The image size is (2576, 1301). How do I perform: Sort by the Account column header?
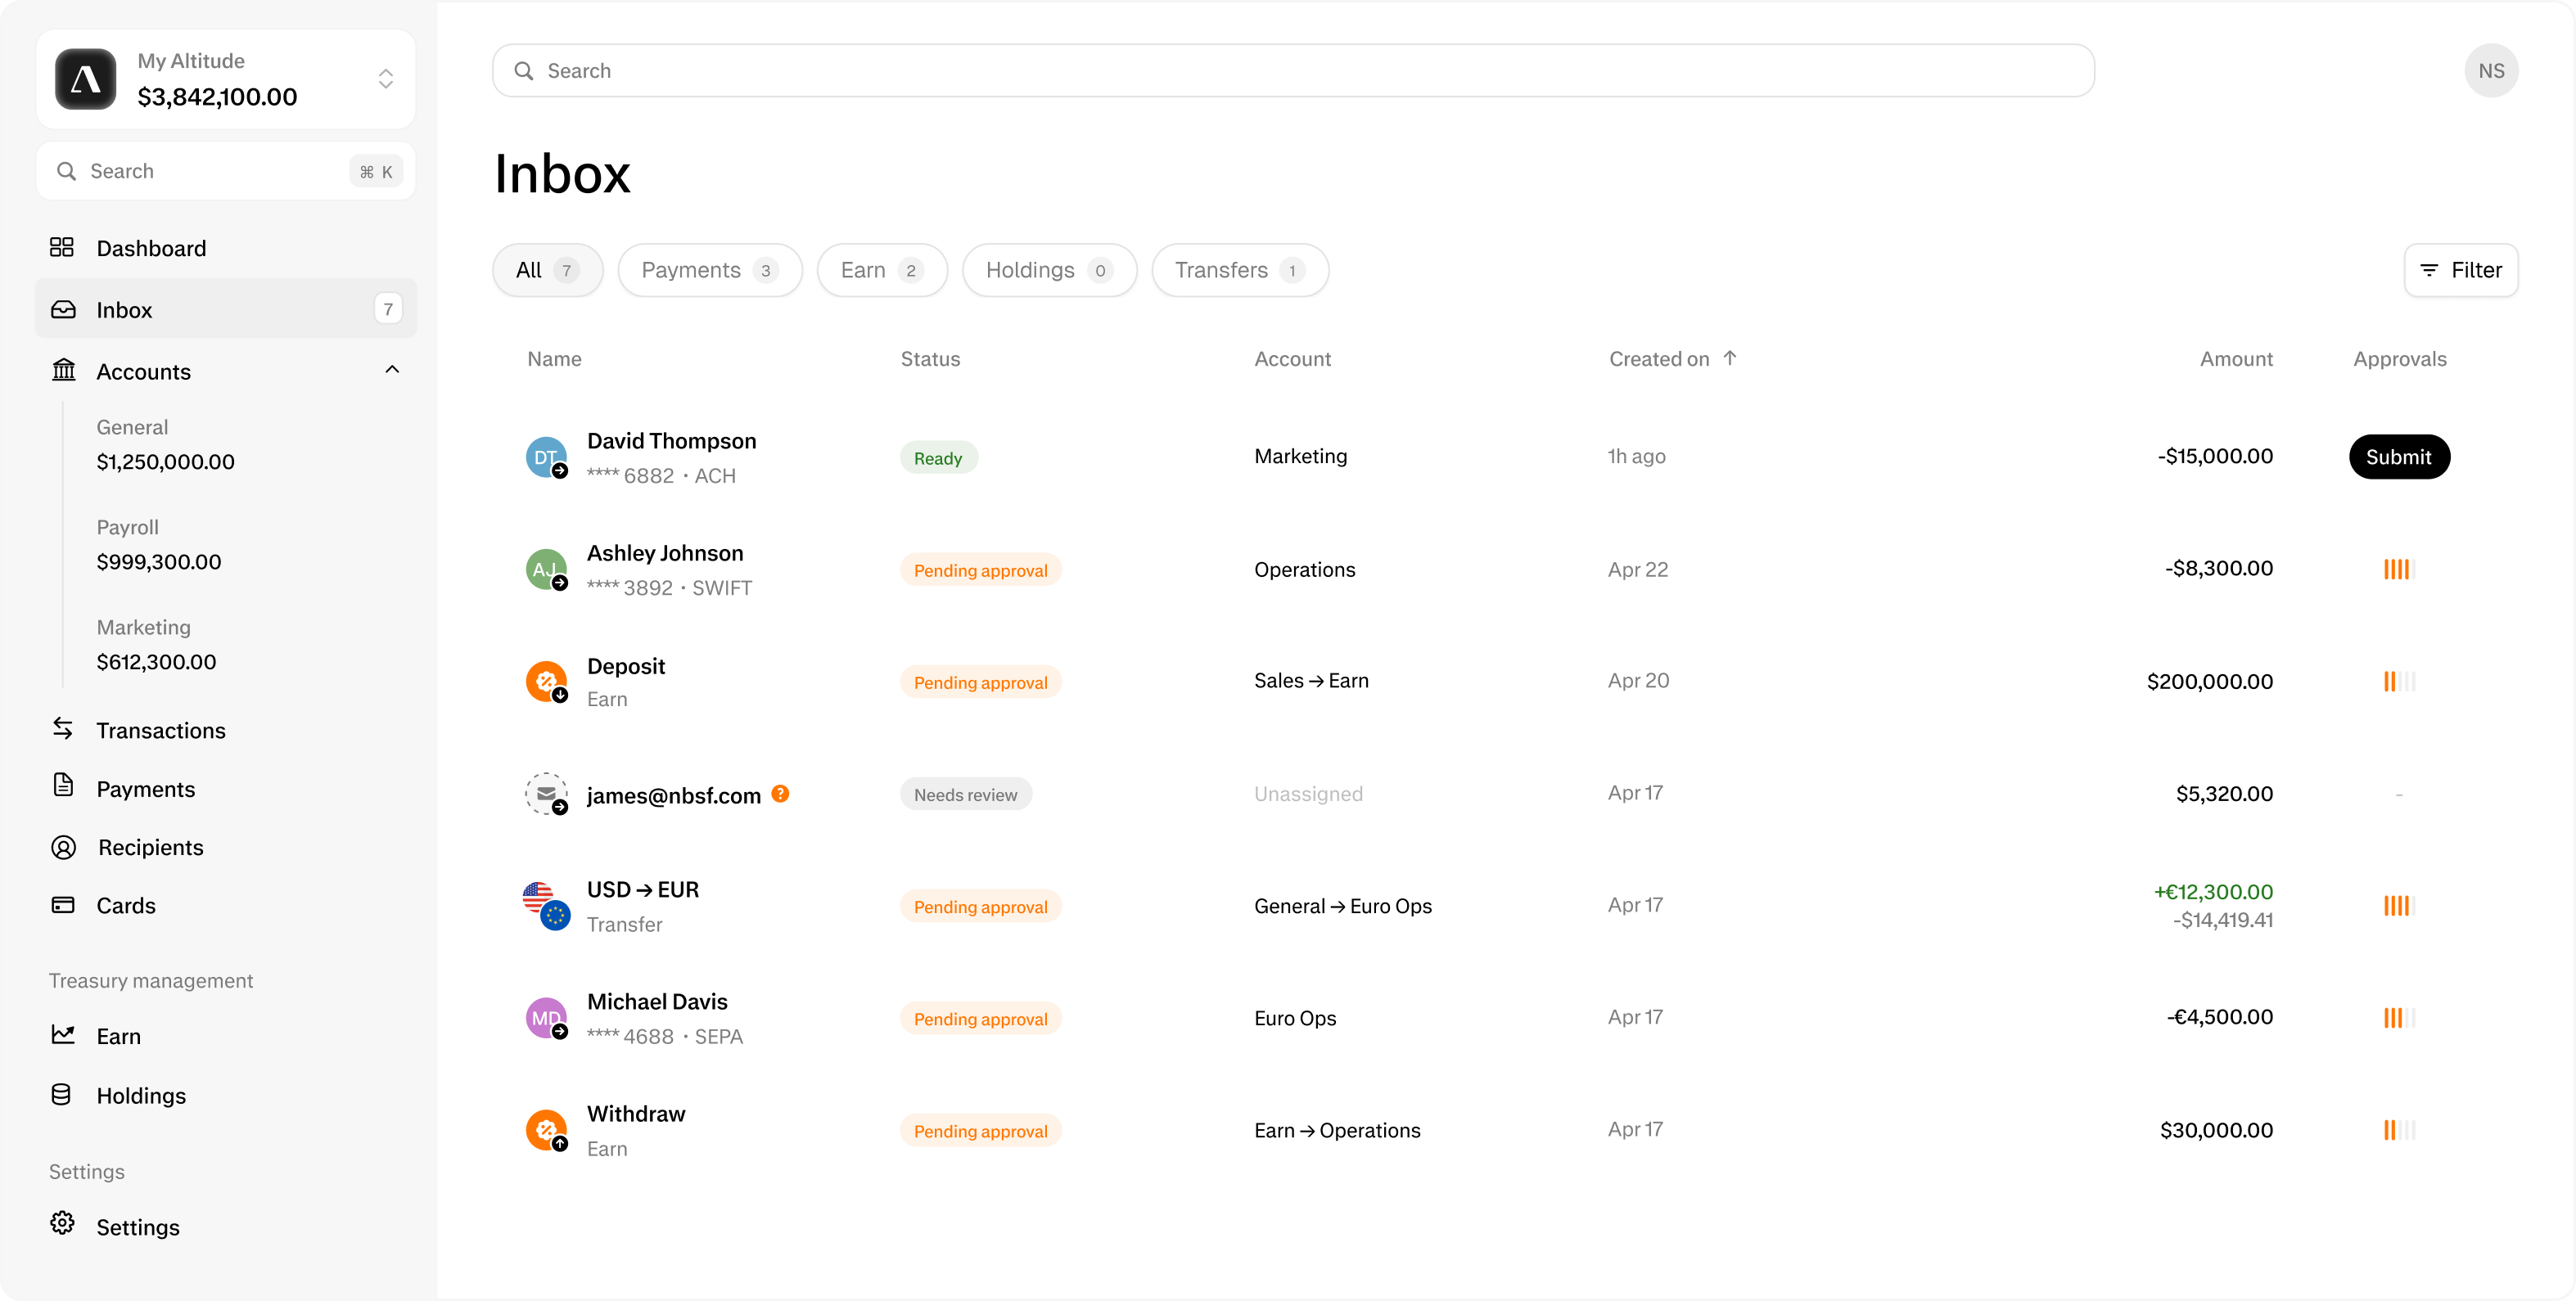1292,358
